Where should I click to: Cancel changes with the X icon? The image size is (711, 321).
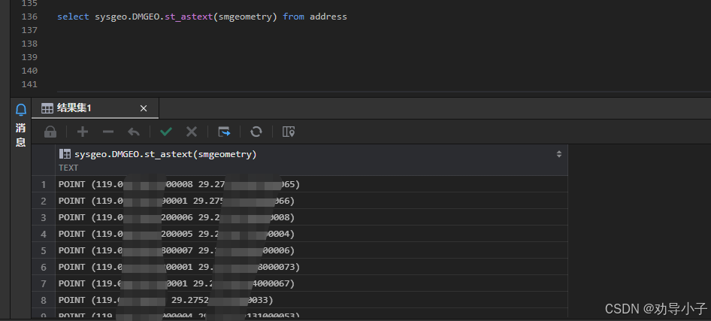(x=192, y=132)
